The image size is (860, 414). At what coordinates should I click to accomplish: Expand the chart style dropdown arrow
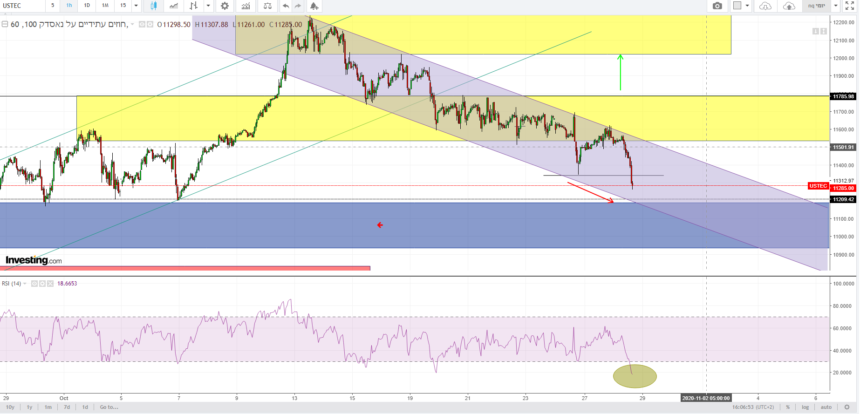point(208,6)
